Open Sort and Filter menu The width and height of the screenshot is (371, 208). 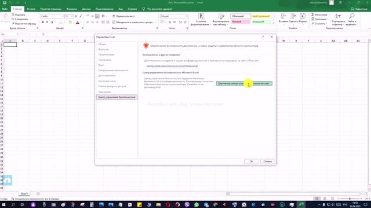click(338, 20)
